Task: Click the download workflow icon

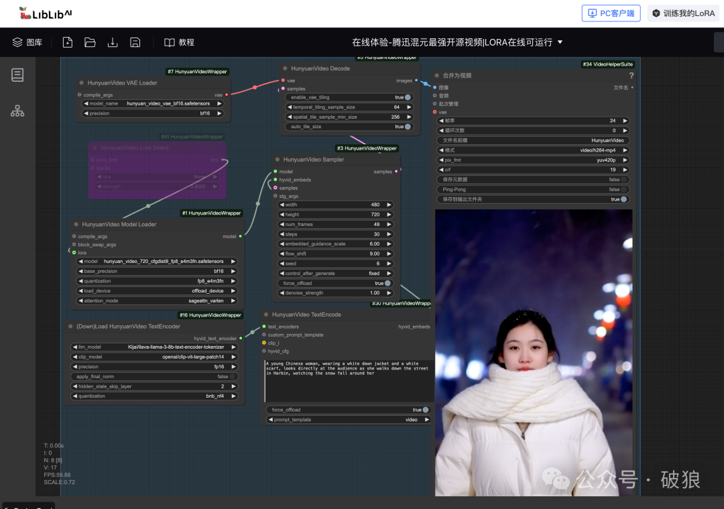Action: pyautogui.click(x=113, y=42)
